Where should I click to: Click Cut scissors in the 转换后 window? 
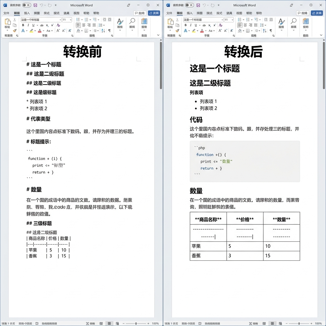point(177,20)
